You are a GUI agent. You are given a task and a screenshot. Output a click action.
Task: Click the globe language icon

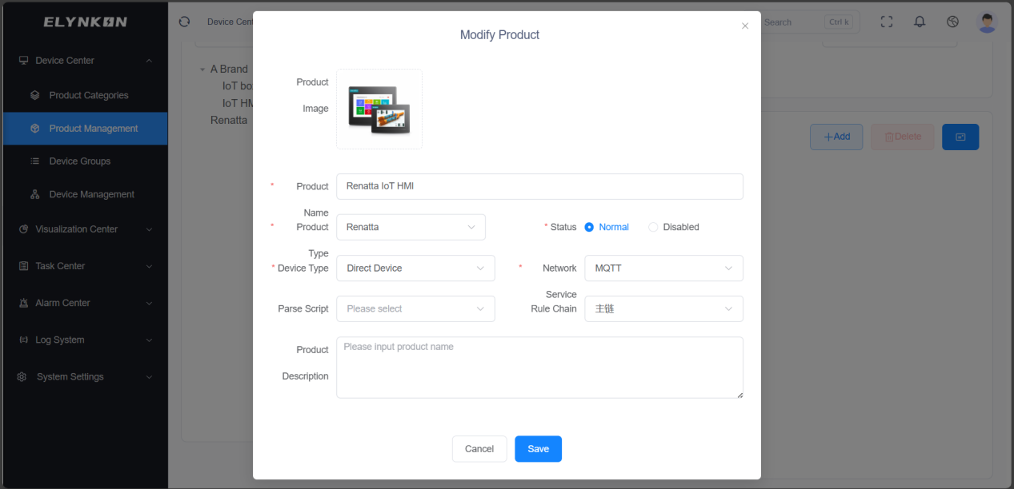(952, 22)
